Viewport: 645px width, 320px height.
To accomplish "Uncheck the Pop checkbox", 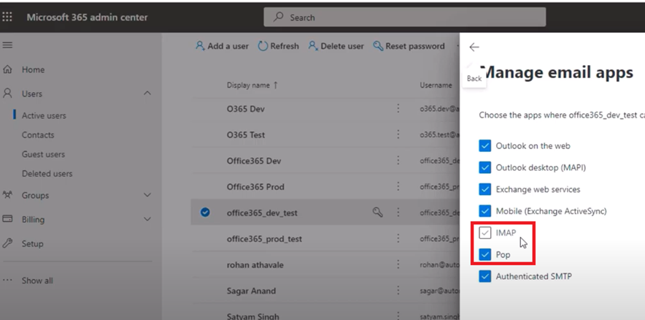I will (485, 254).
